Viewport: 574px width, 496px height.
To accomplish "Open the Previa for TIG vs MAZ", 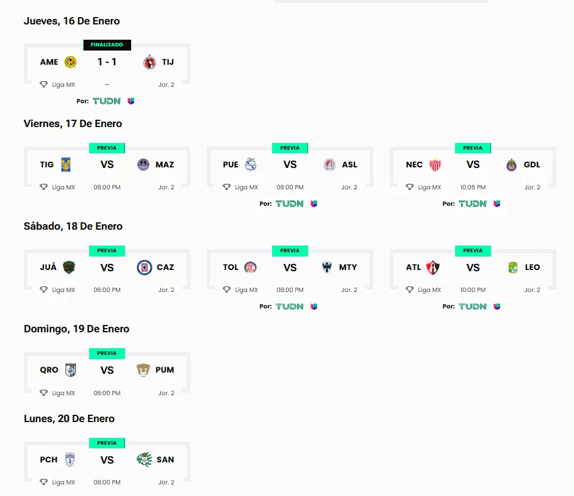I will [x=107, y=148].
